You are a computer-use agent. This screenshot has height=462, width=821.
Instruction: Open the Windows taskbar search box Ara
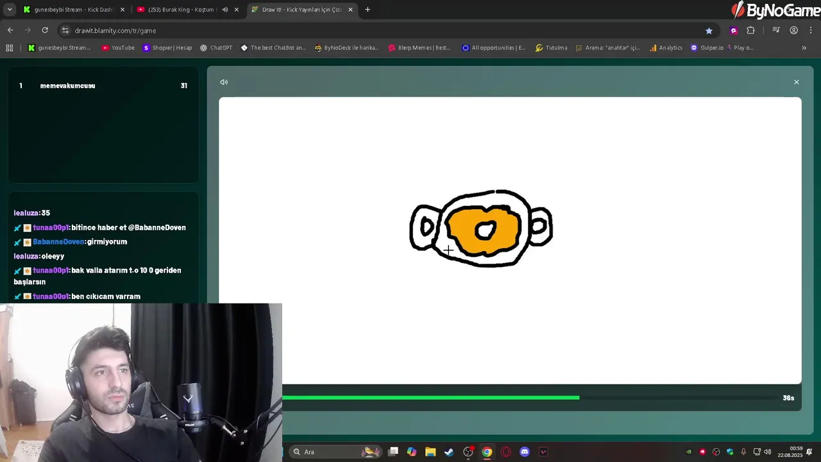click(x=335, y=452)
